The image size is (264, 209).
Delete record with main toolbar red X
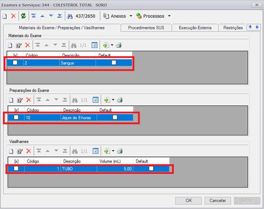[13, 16]
